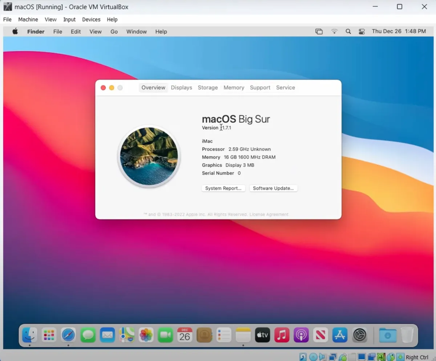Select the Memory tab
Image resolution: width=436 pixels, height=361 pixels.
coord(234,88)
